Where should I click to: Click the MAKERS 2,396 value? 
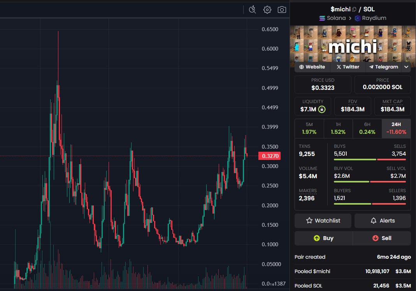click(x=307, y=198)
